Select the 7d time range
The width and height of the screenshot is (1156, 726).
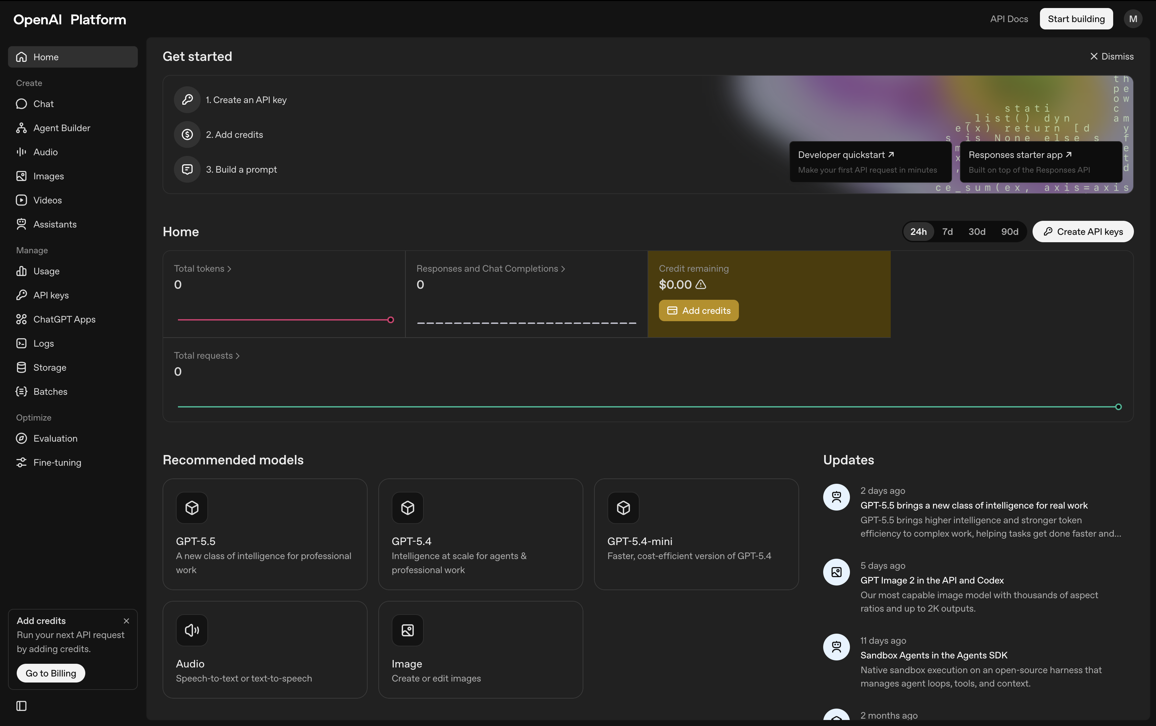pyautogui.click(x=947, y=232)
